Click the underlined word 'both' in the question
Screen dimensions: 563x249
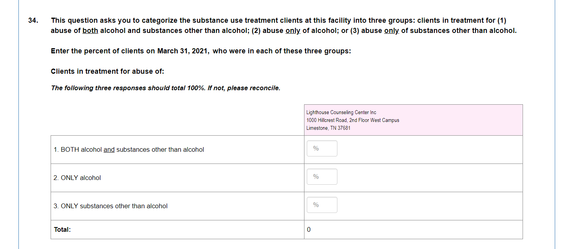[x=90, y=31]
